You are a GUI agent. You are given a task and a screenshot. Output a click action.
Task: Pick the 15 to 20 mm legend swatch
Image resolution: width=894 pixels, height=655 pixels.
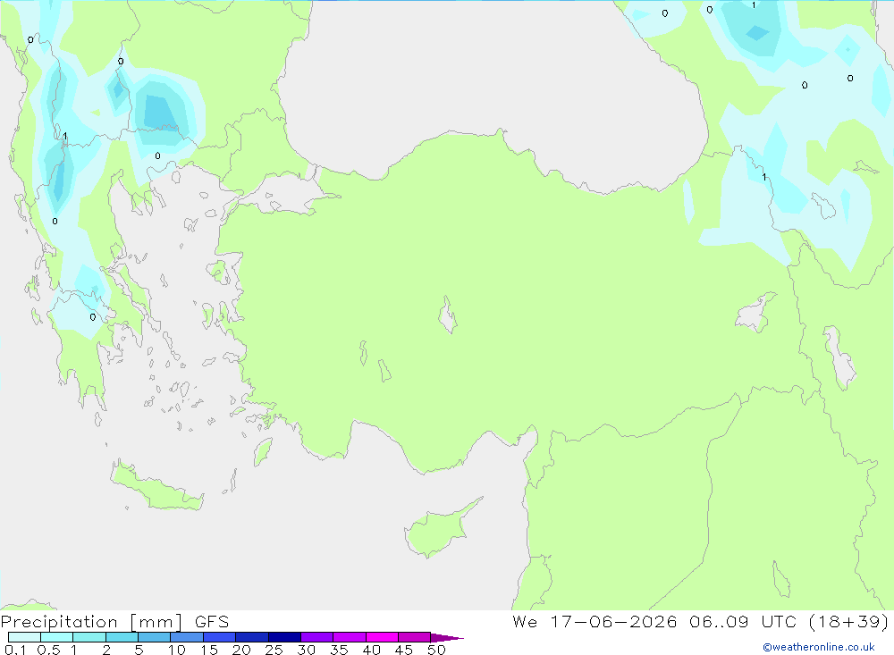point(220,637)
